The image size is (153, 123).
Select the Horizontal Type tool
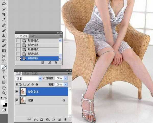(x=4, y=72)
